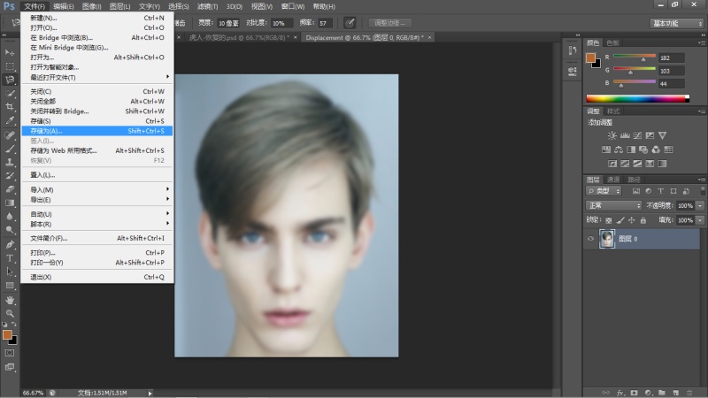The height and width of the screenshot is (398, 708).
Task: Add a Channel Mixer adjustment
Action: click(656, 149)
